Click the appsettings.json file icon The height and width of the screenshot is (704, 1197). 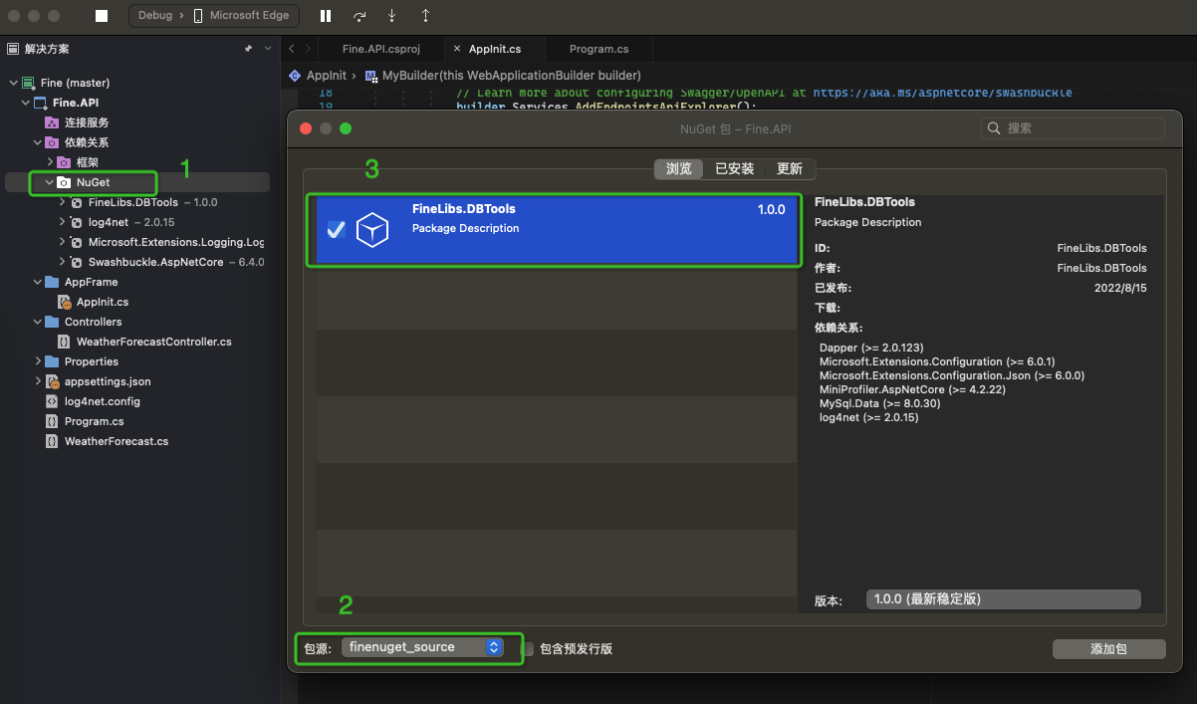[52, 381]
